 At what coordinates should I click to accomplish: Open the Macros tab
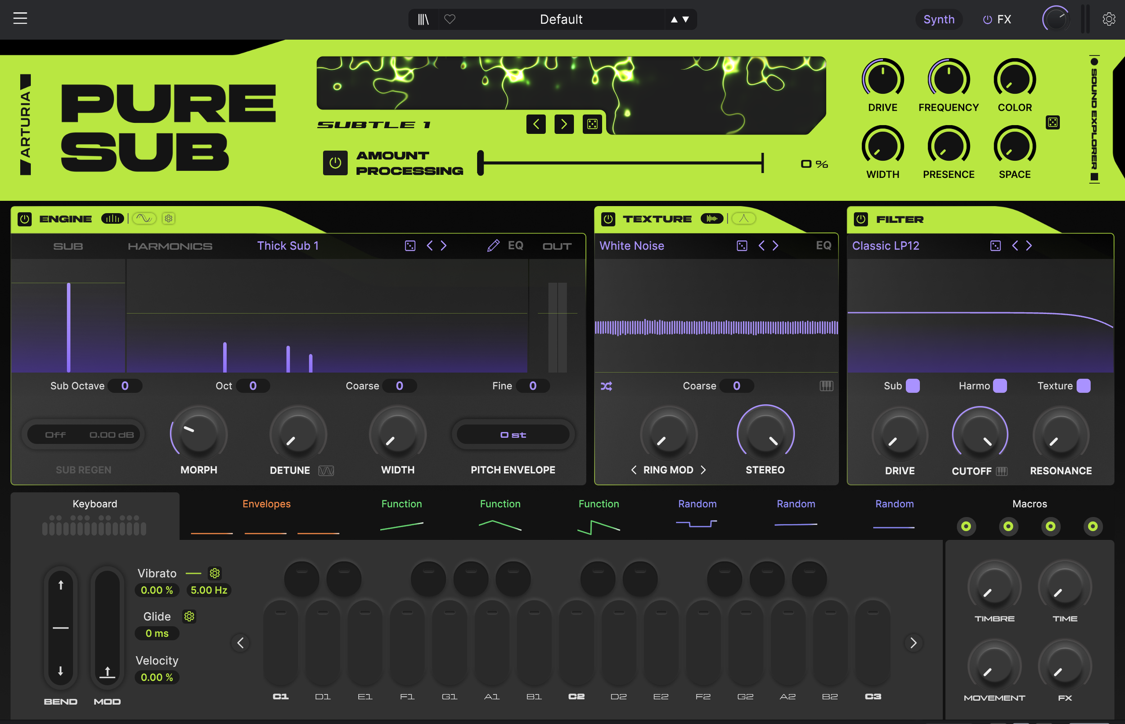(1030, 516)
